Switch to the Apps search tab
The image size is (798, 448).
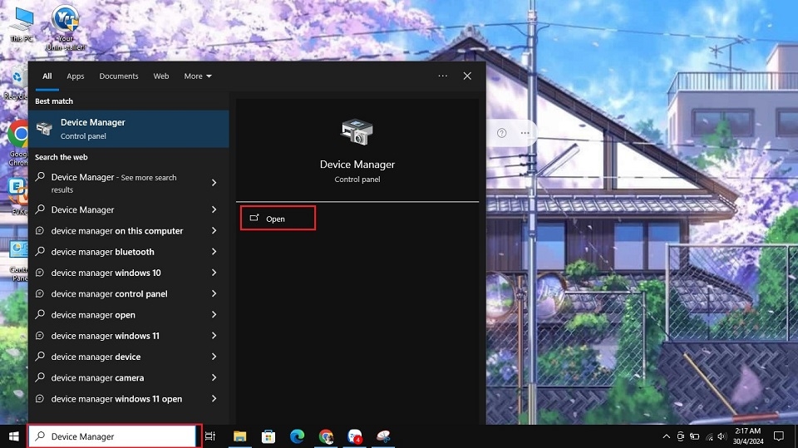[x=76, y=76]
